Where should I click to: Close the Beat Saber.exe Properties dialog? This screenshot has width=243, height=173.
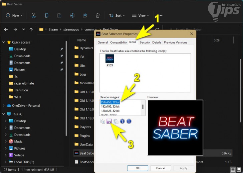(192, 34)
